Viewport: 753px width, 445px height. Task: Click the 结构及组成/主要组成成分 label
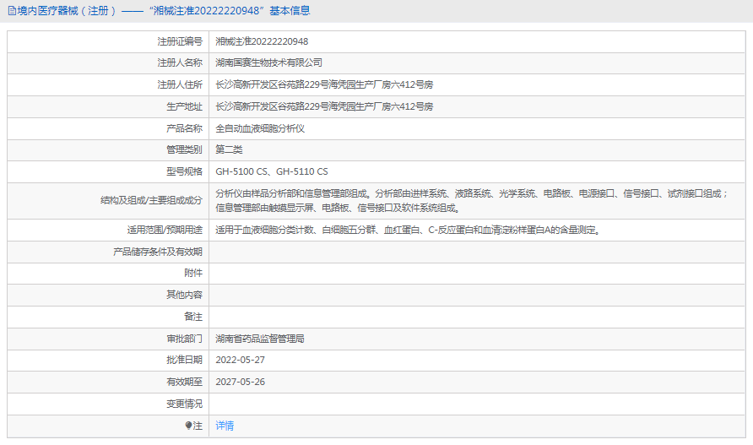point(151,200)
